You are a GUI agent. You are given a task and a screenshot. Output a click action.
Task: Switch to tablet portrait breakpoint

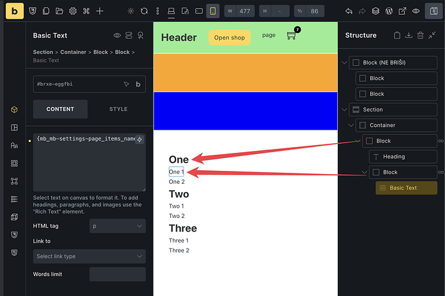(185, 11)
